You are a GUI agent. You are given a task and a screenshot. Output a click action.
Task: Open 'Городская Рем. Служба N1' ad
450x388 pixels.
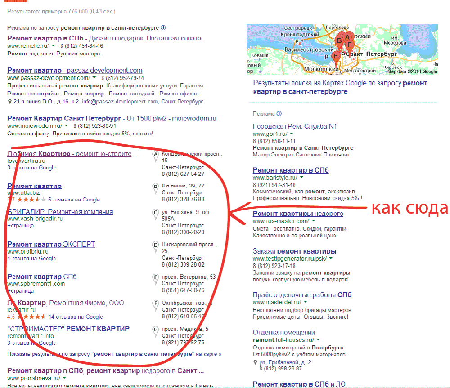295,126
